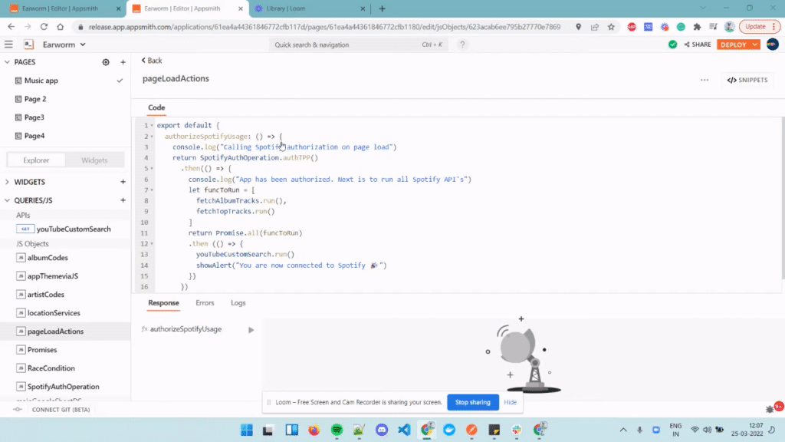Open the Windows Start menu
This screenshot has height=442, width=785.
246,430
